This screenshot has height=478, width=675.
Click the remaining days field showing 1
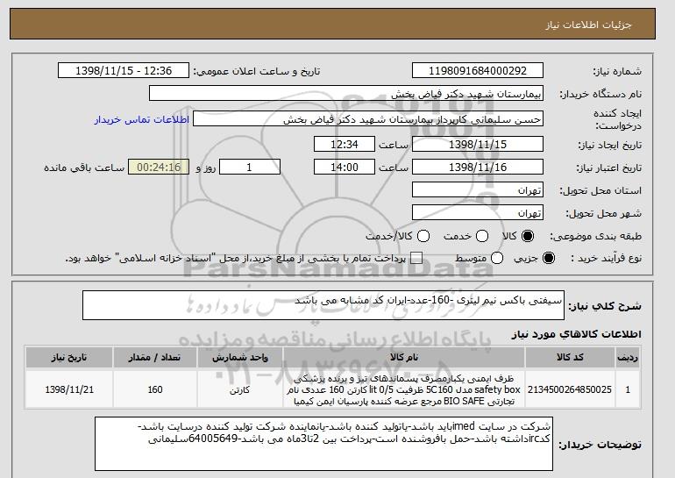point(250,168)
